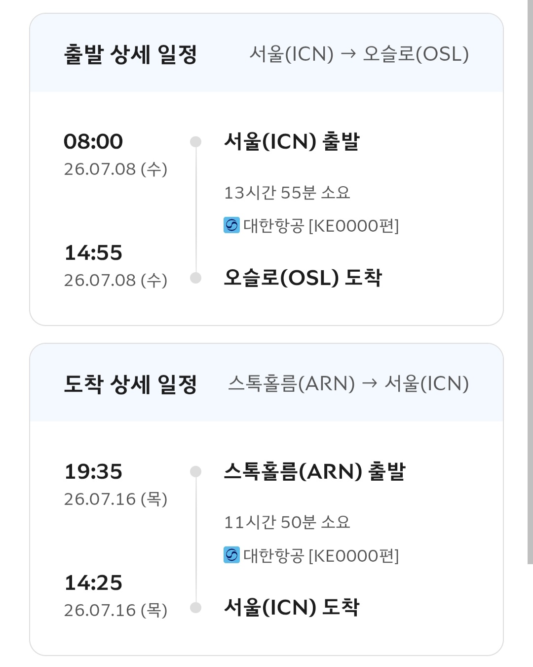Viewport: 533px width, 667px height.
Task: Click 11시간 50분 소요 duration text
Action: (287, 522)
